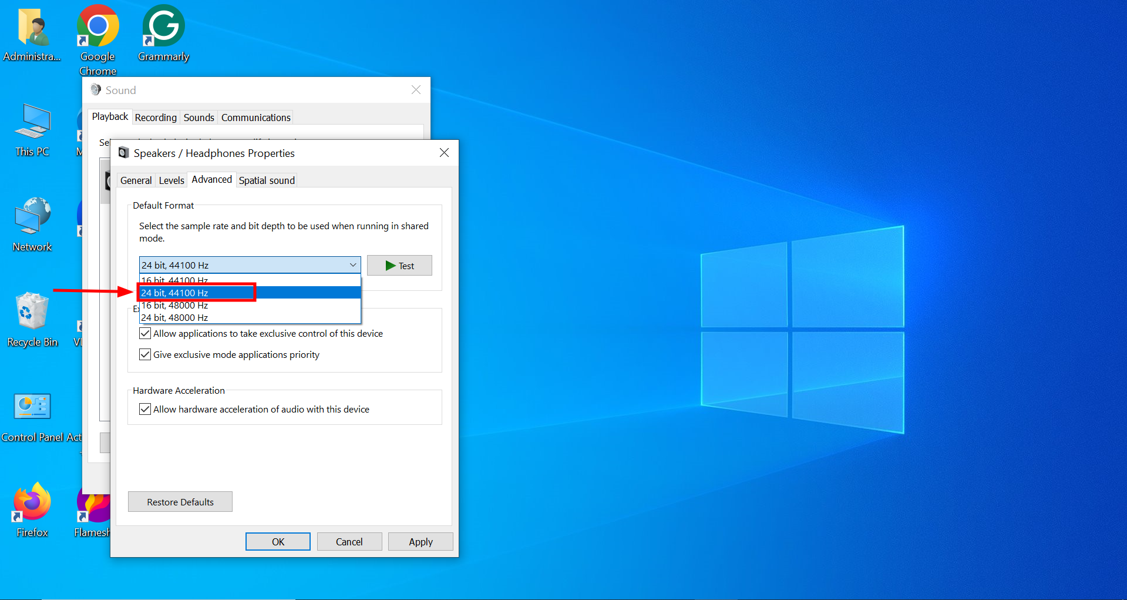Pick the 16 bit, 48000 Hz option
Screen dimensions: 1127x600
pyautogui.click(x=175, y=306)
